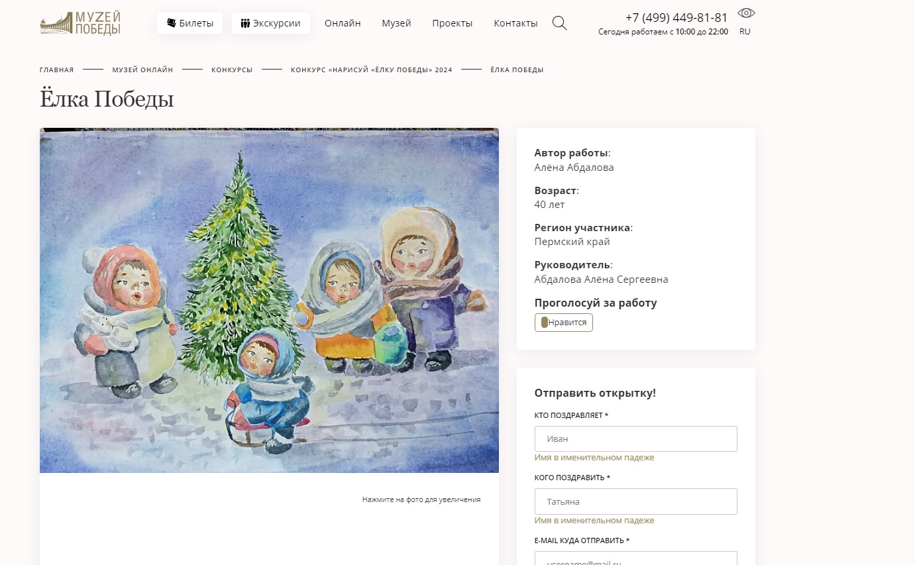
Task: Focus the Кого поздравить name field
Action: pos(636,501)
